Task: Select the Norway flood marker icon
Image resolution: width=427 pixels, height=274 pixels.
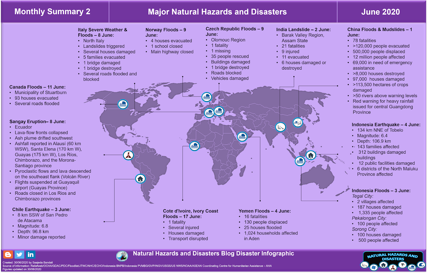Action: 207,97
